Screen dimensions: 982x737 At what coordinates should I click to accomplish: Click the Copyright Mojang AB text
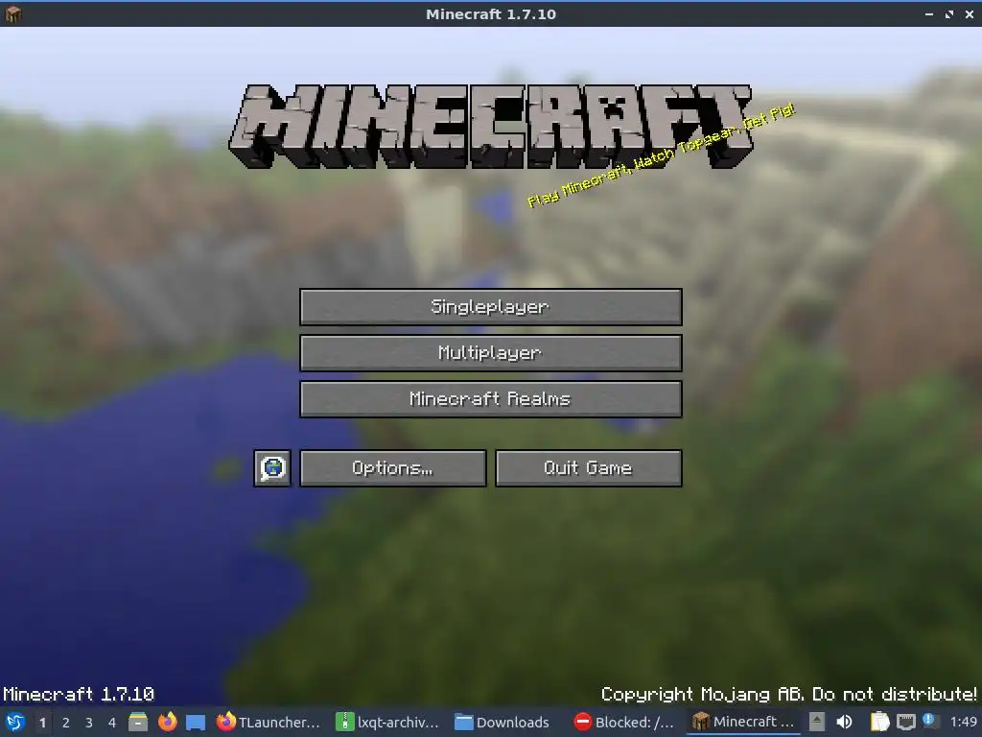[x=788, y=694]
